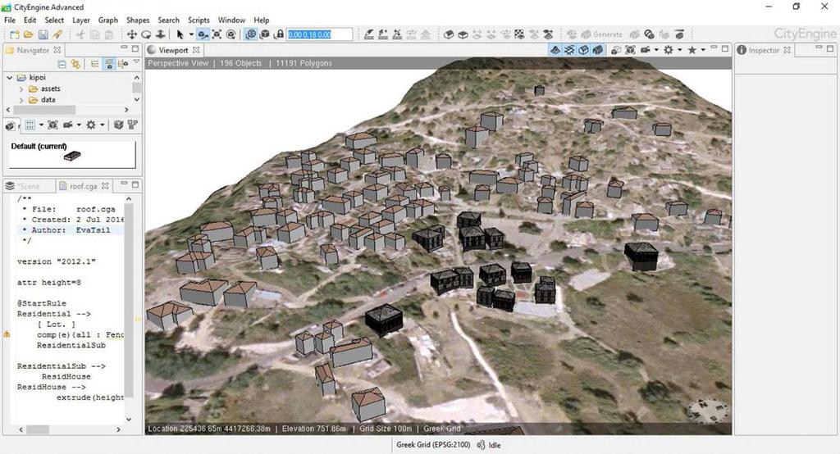Click the warning marker in editor margin
Screen dimensions: 840x454
7,334
